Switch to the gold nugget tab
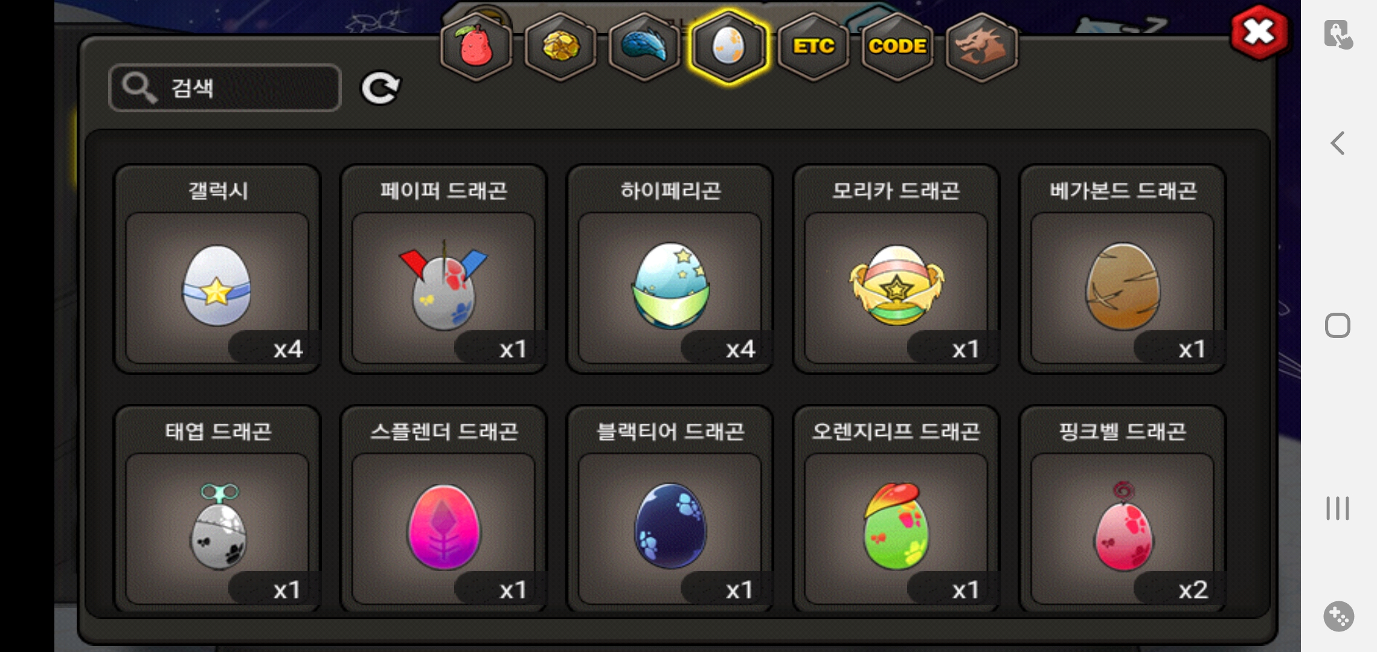This screenshot has width=1377, height=652. pos(560,46)
